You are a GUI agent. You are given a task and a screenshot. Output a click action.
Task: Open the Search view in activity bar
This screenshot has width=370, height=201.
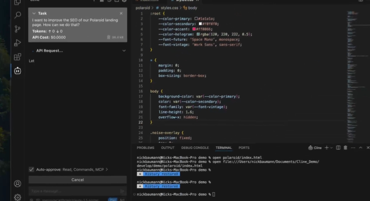(x=18, y=15)
